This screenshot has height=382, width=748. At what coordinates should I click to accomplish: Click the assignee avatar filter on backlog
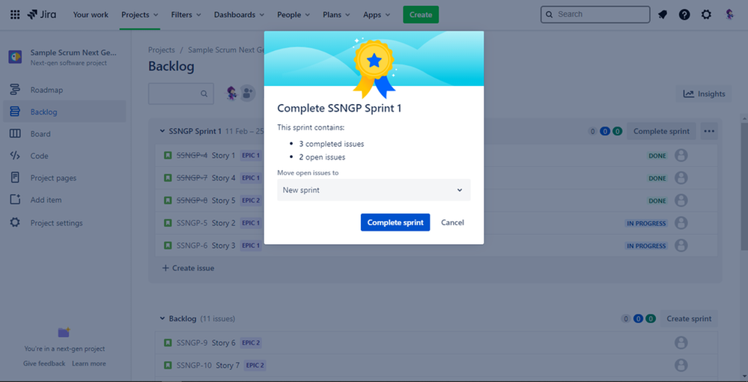pyautogui.click(x=232, y=93)
